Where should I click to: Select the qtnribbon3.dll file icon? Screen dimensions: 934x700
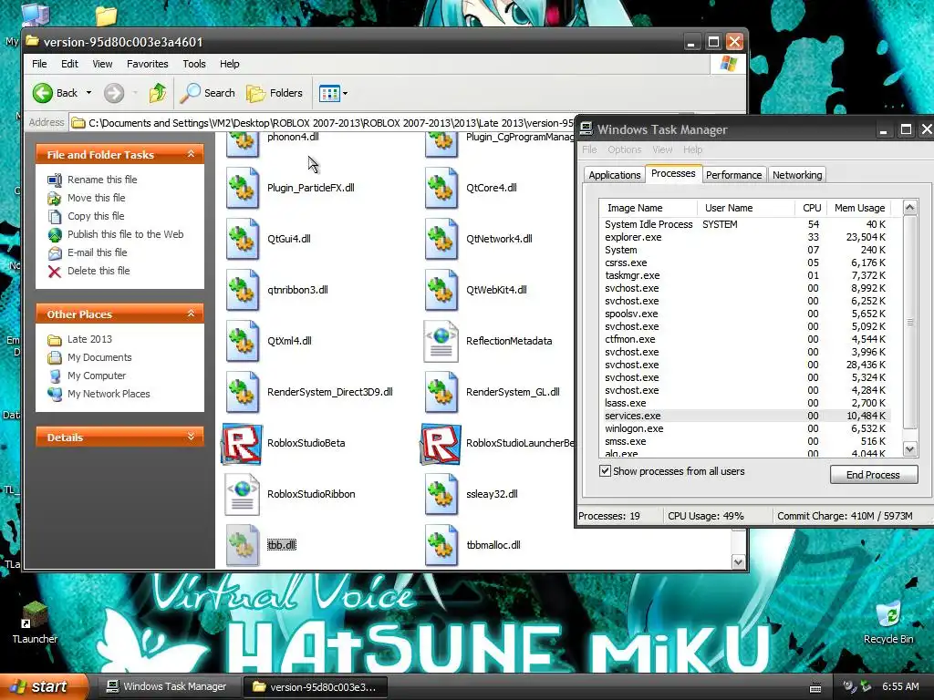point(243,291)
